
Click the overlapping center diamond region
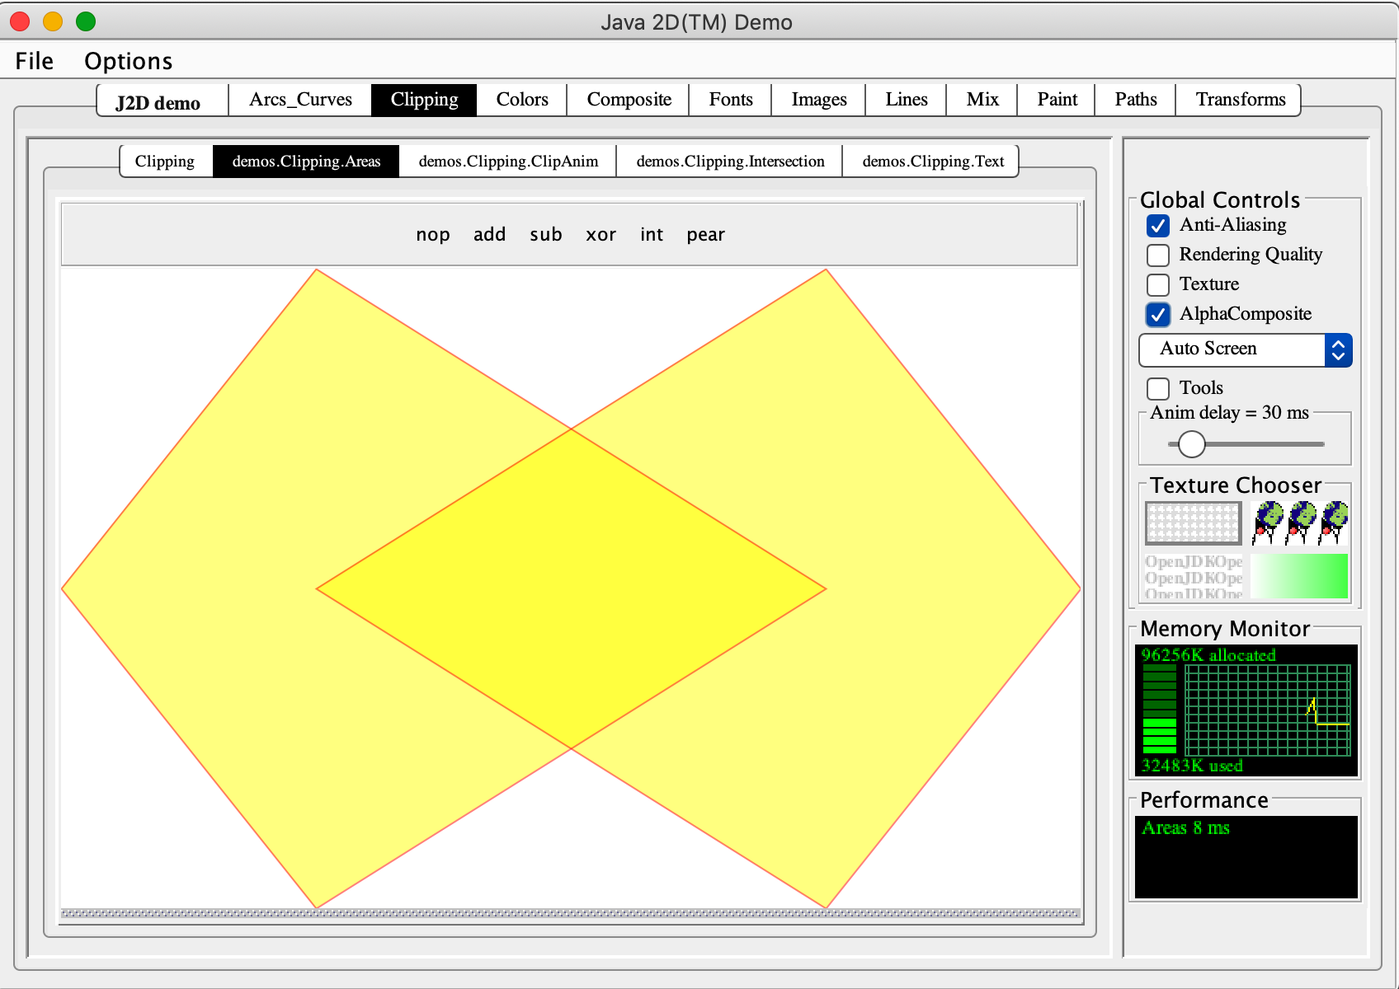[571, 588]
